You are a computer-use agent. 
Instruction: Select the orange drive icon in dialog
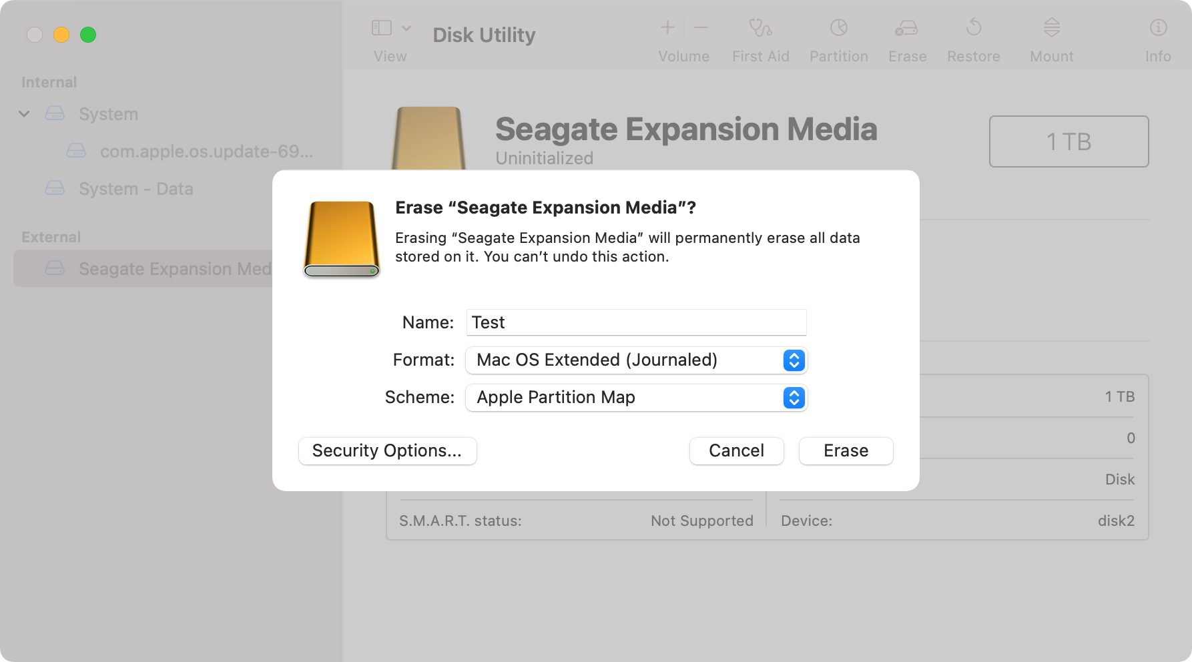[x=342, y=239]
